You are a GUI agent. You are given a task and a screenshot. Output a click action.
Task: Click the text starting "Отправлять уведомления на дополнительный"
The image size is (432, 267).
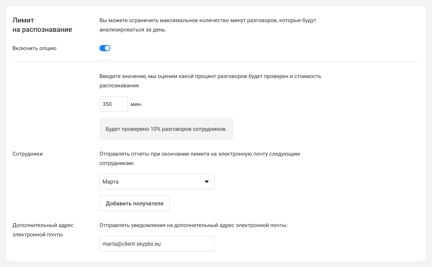point(193,225)
